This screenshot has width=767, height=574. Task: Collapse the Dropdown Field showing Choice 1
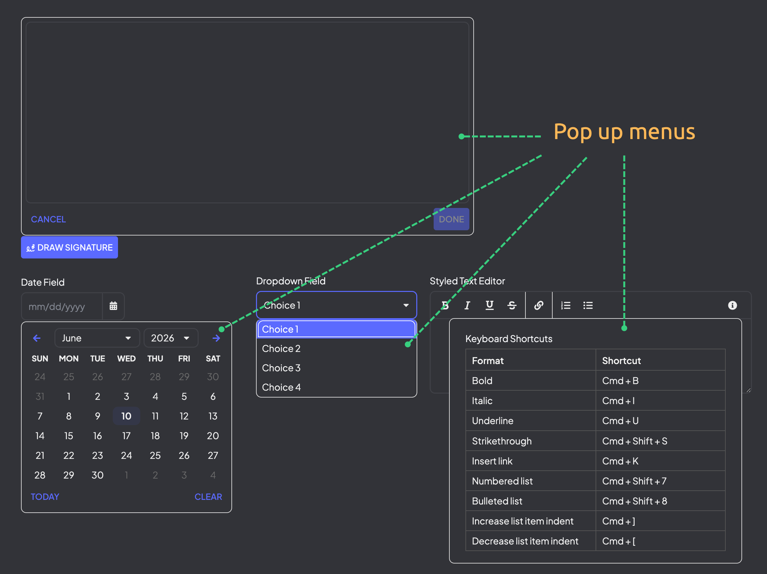pos(336,305)
